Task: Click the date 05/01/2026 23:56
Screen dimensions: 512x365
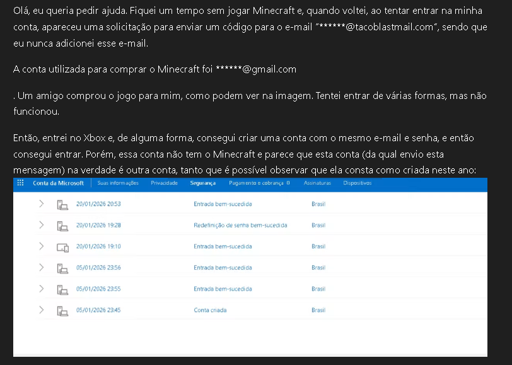Action: [x=98, y=268]
